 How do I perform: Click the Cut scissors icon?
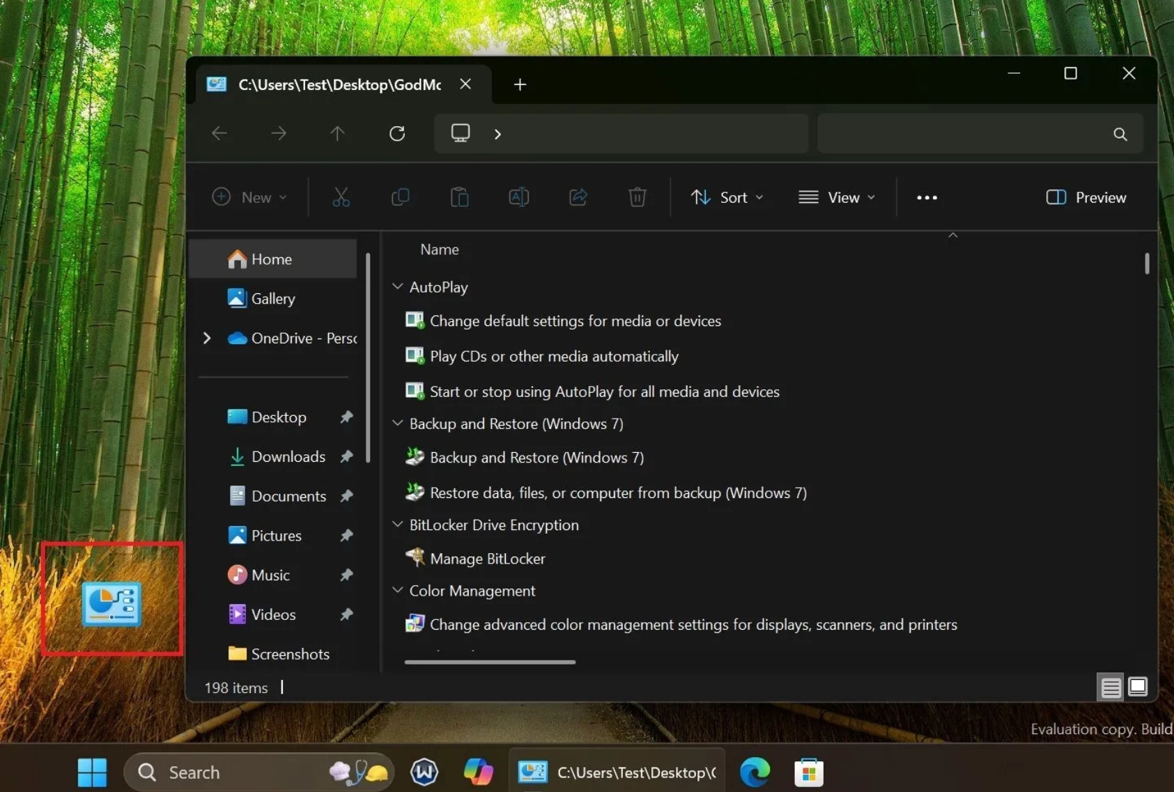pyautogui.click(x=341, y=197)
